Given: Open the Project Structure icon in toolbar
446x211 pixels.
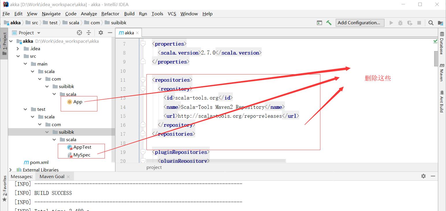Looking at the screenshot, I should (x=440, y=23).
